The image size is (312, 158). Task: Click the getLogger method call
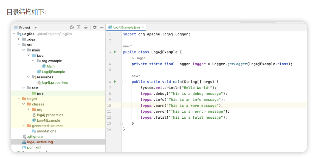(237, 64)
